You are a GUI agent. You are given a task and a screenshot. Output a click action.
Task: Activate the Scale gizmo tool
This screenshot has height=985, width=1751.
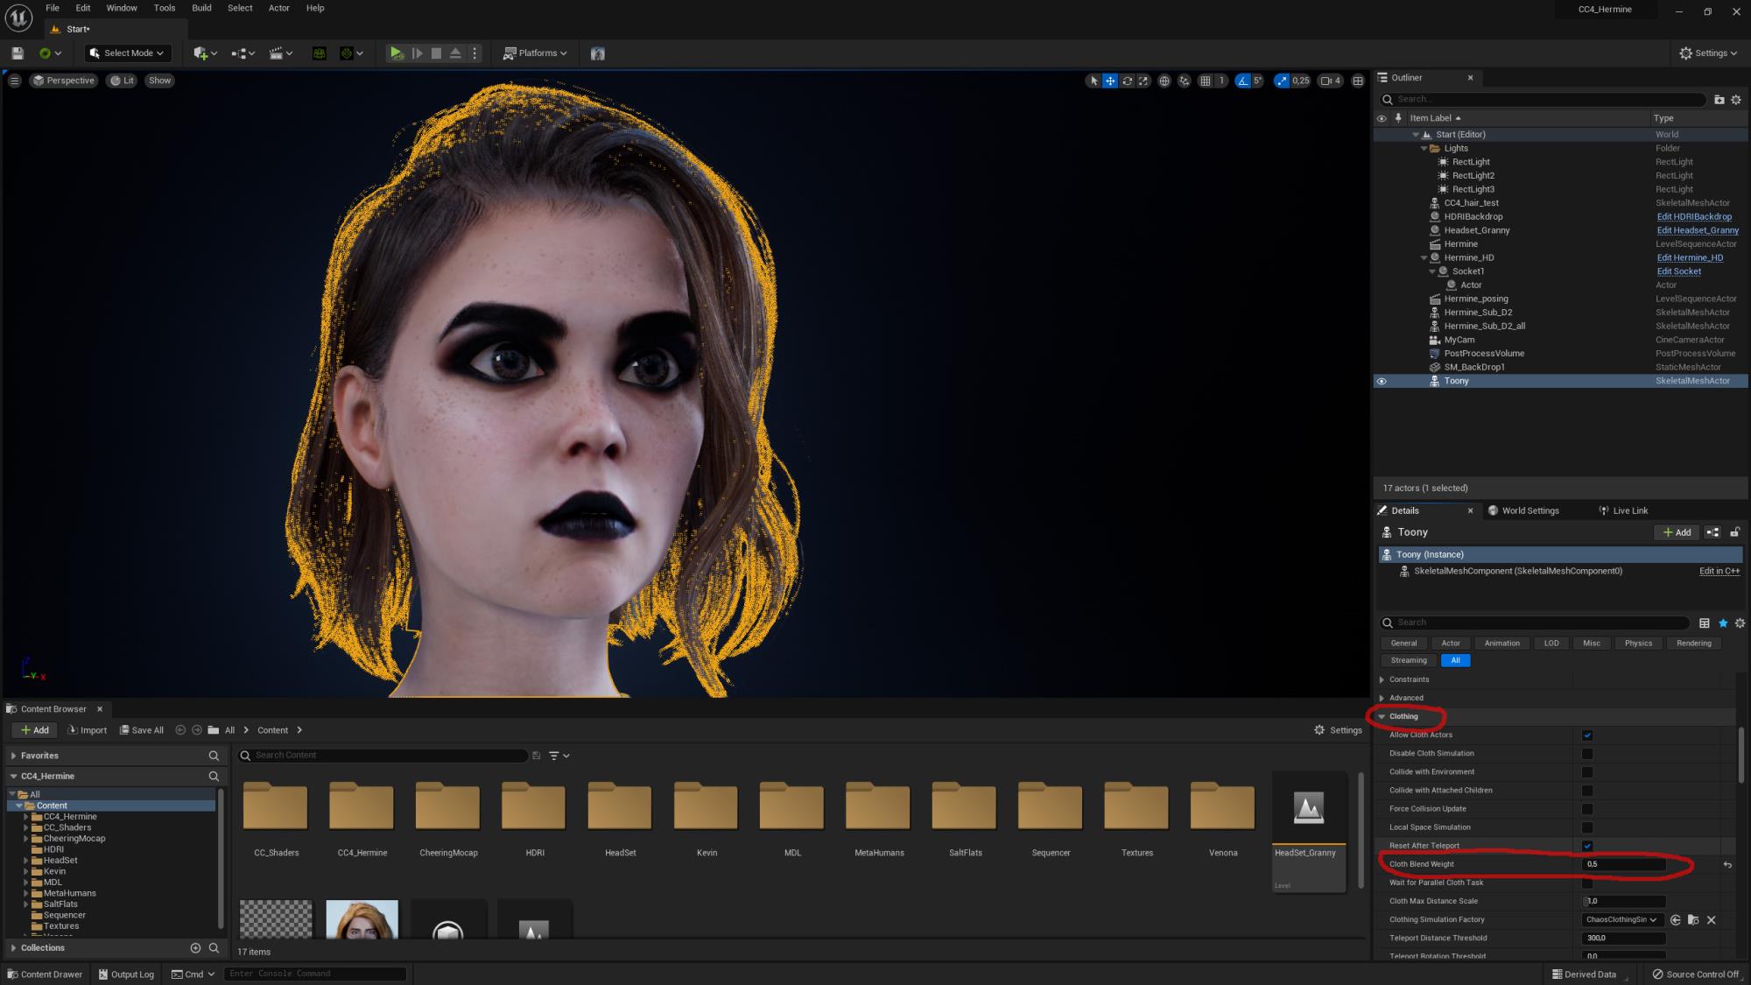[1143, 81]
